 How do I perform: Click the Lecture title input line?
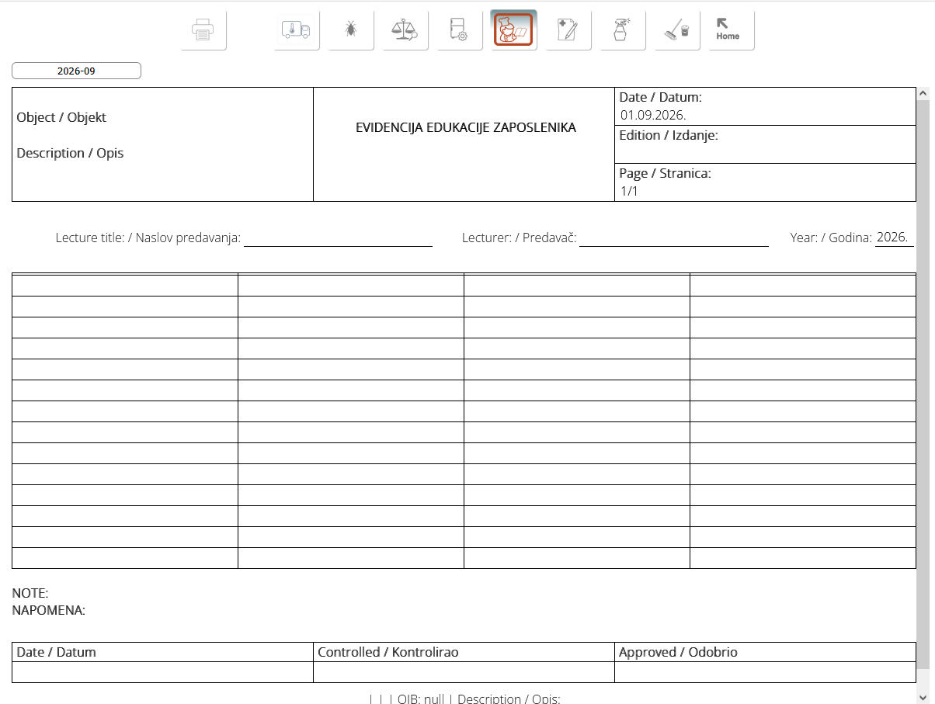pos(338,238)
